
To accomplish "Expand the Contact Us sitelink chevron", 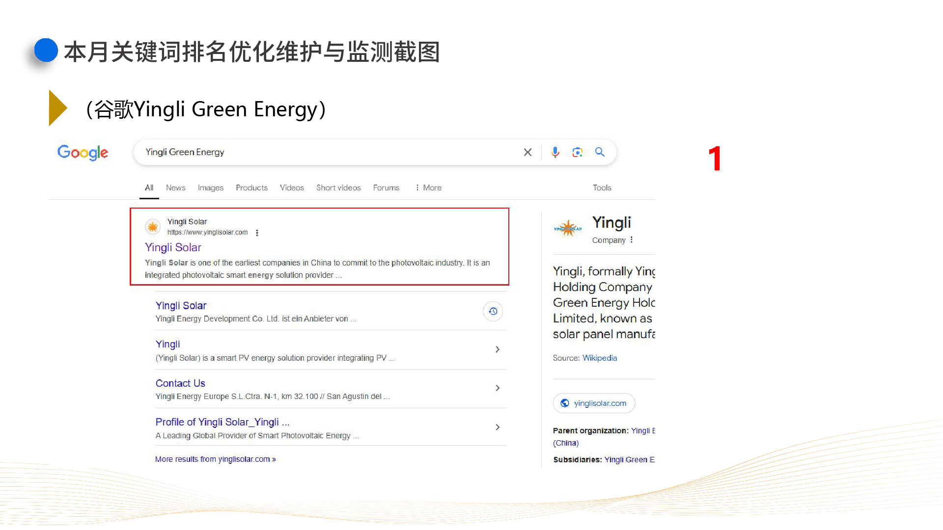I will 498,388.
